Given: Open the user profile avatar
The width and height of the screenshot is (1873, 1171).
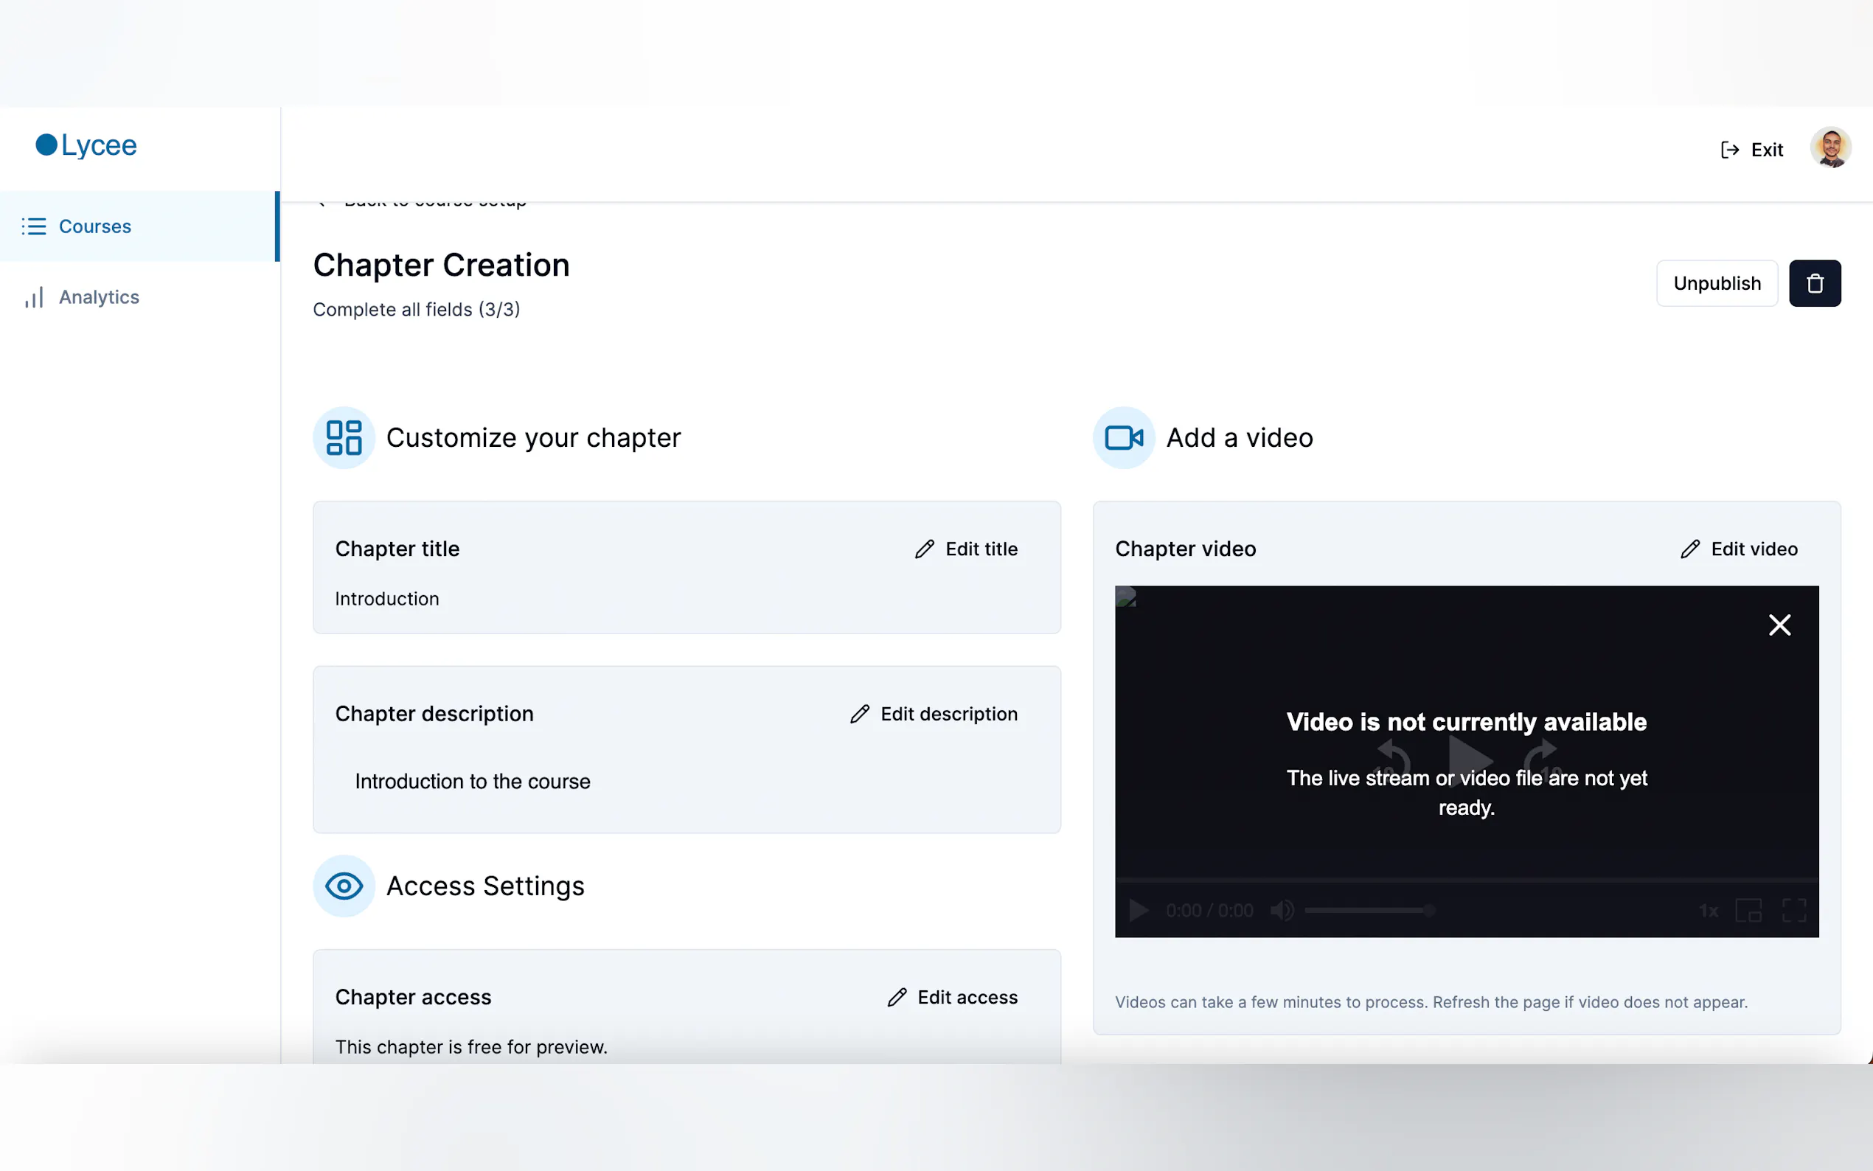Looking at the screenshot, I should pos(1829,148).
